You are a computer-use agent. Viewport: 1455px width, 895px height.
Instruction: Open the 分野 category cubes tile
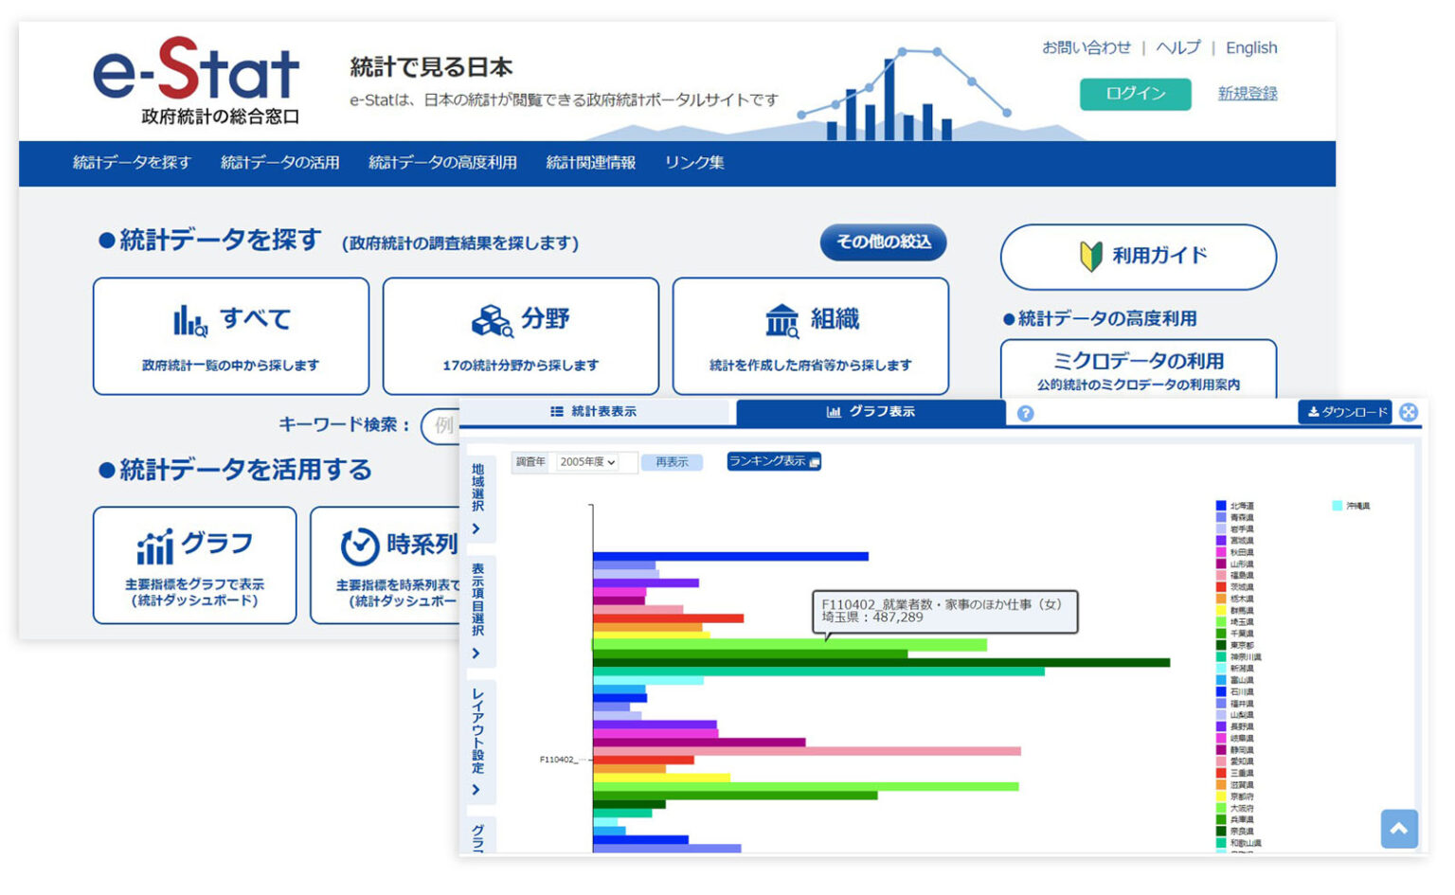point(520,336)
